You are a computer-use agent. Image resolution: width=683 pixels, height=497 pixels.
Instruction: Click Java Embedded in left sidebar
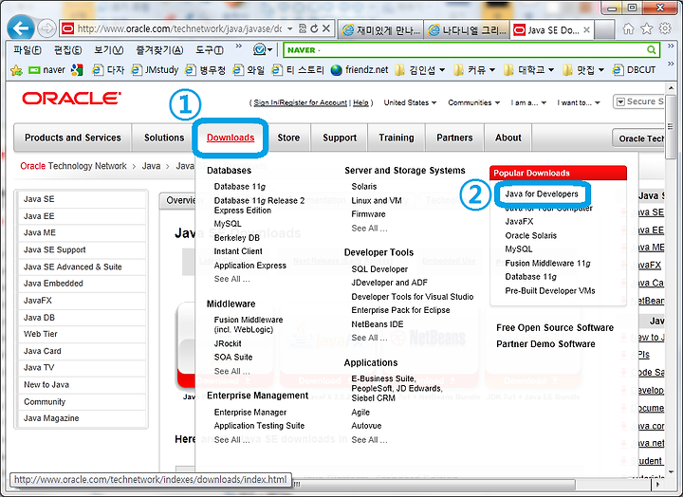pos(82,284)
